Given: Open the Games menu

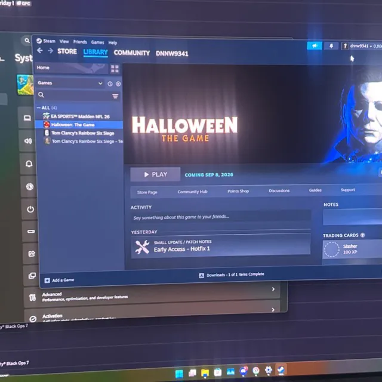Looking at the screenshot, I should 97,42.
